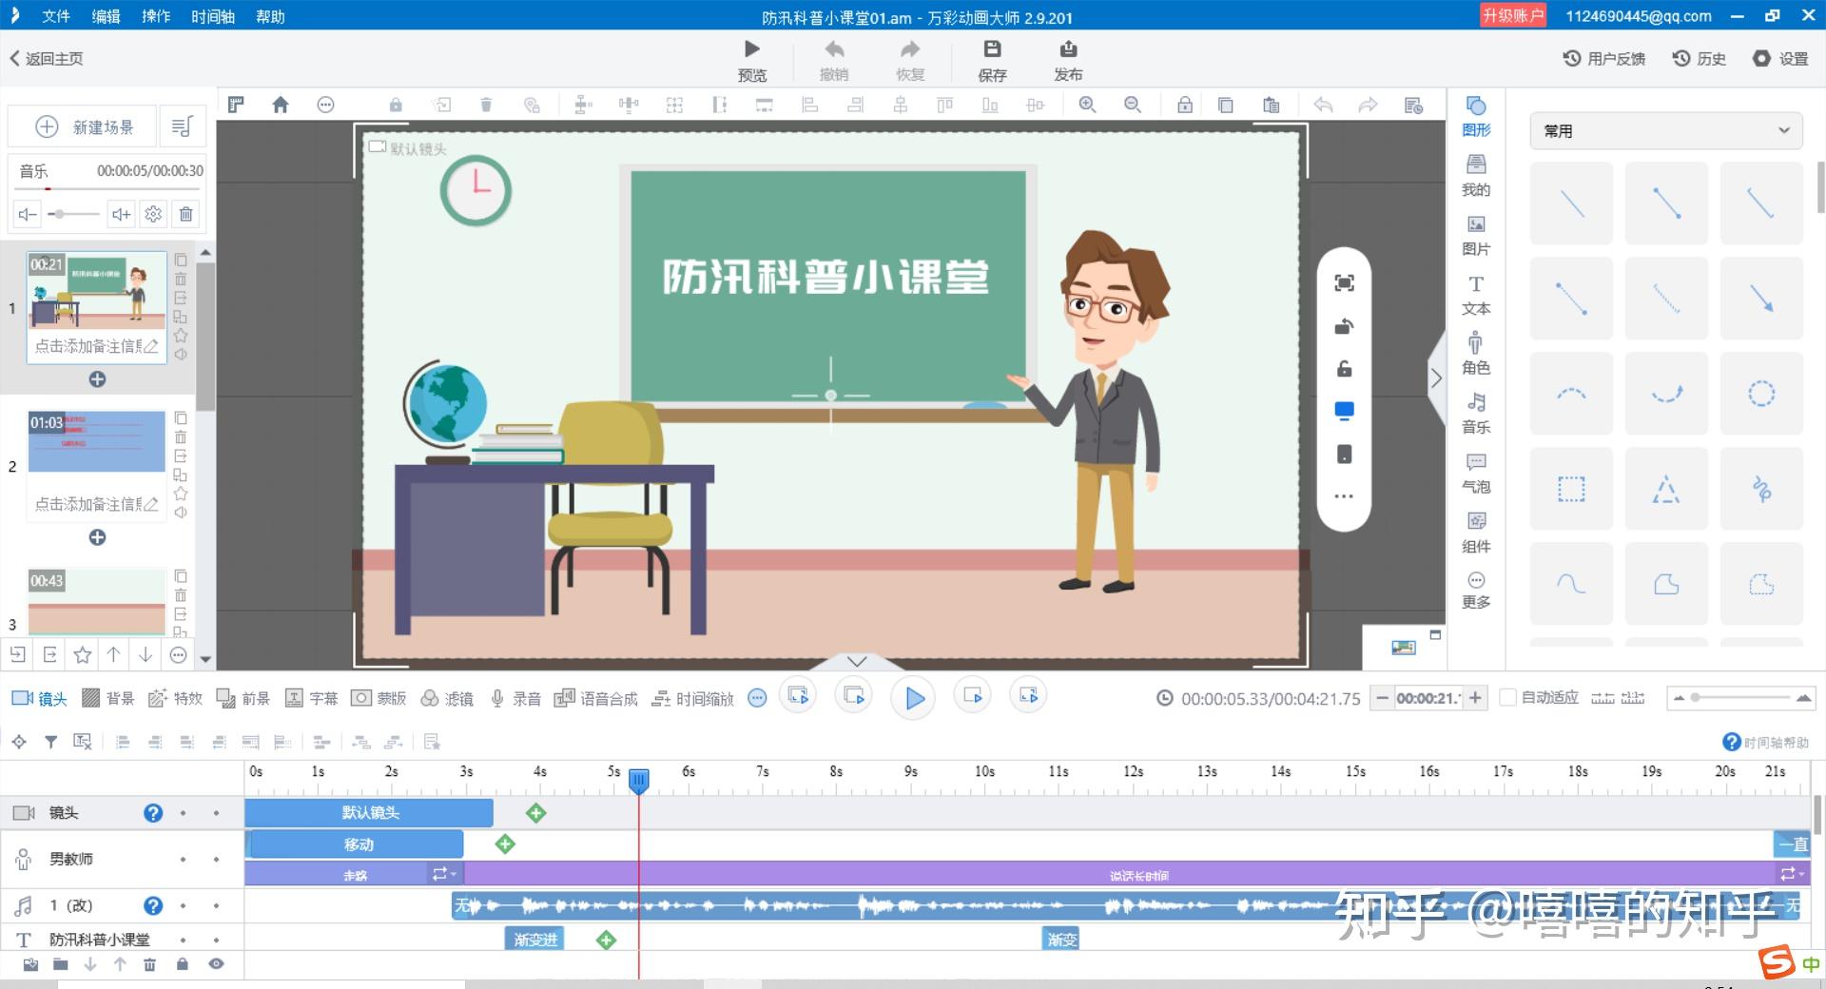1826x989 pixels.
Task: Open the 常用 shape category dropdown
Action: point(1666,131)
